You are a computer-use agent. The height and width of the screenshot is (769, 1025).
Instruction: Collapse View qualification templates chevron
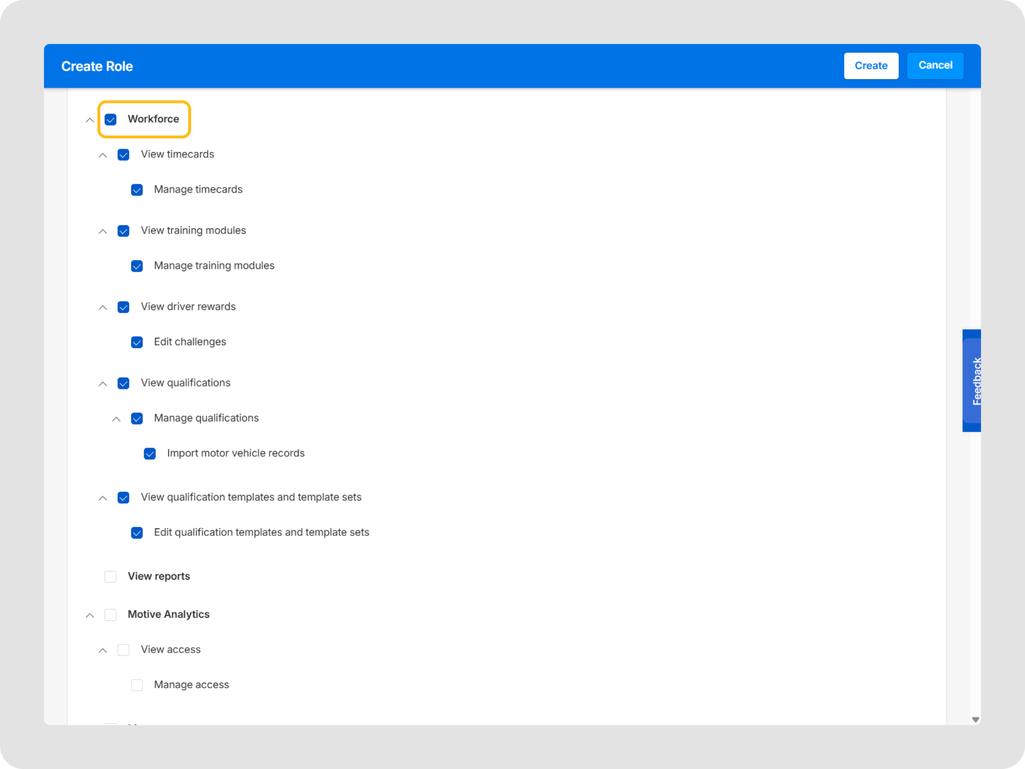tap(103, 498)
